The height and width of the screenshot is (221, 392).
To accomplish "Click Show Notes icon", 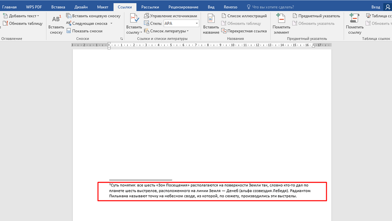I will (x=69, y=31).
